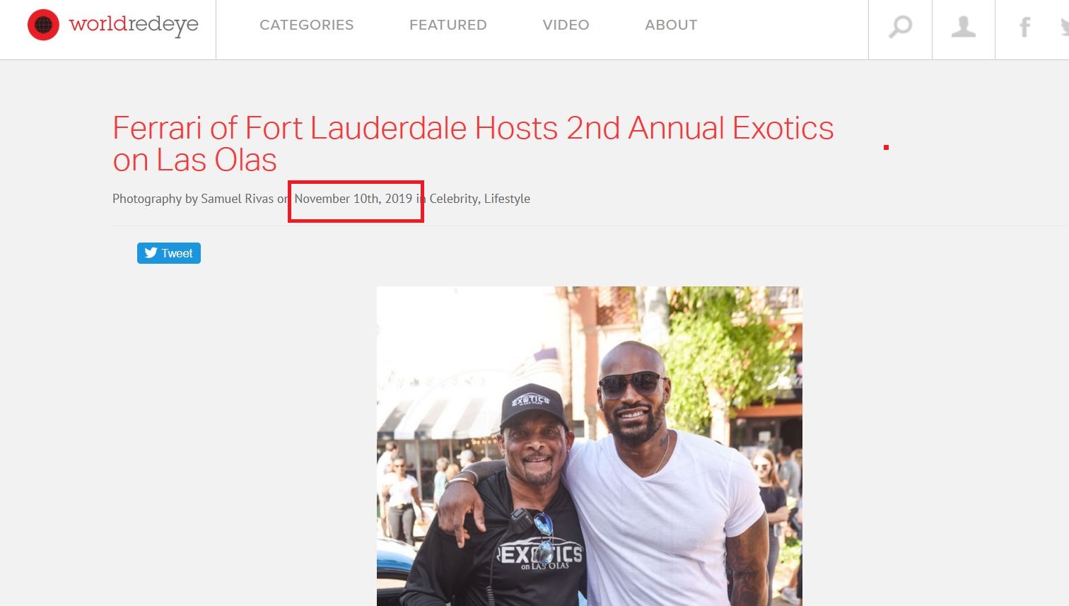Follow the Celebrity category link
This screenshot has width=1069, height=606.
[453, 199]
